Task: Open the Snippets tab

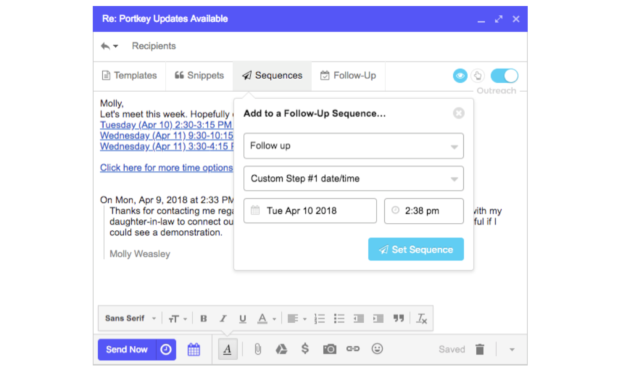Action: pyautogui.click(x=199, y=75)
